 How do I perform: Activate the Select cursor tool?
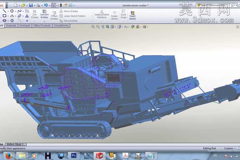tap(53, 5)
